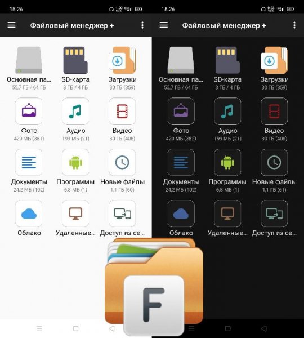Open Фото pictures icon in light screen

29,111
